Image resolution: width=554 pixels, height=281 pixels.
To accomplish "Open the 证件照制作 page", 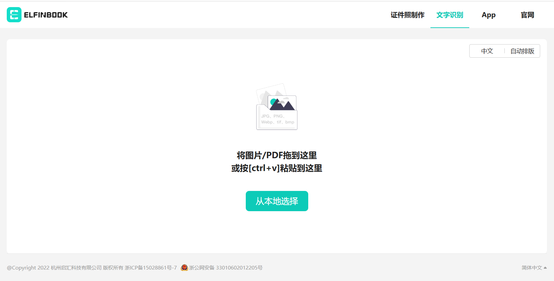I will tap(407, 15).
